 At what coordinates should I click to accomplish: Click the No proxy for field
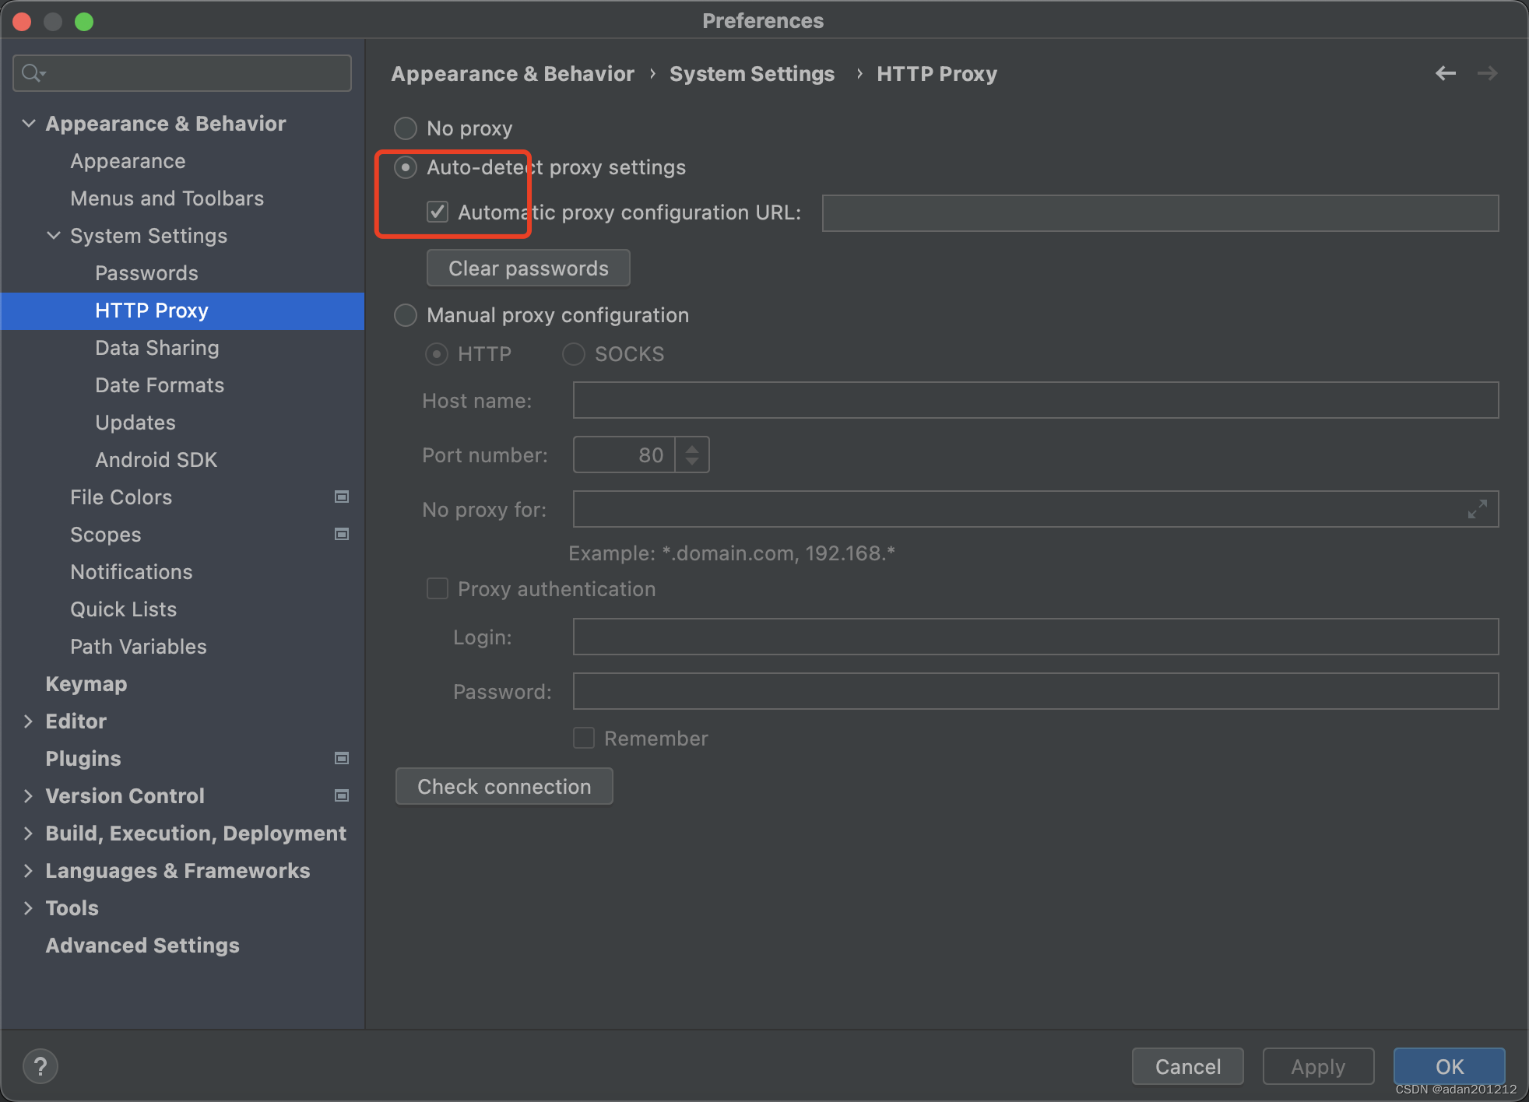pos(1035,509)
